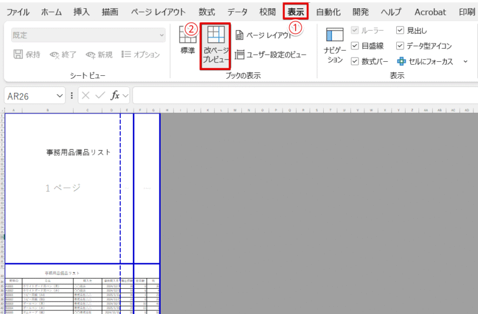The width and height of the screenshot is (478, 314).
Task: Open the 自動化 ribbon tab
Action: click(328, 12)
